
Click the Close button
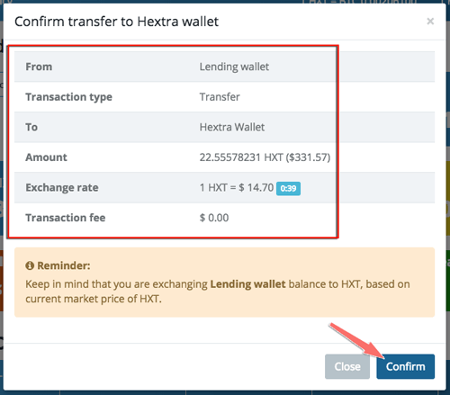pyautogui.click(x=347, y=366)
